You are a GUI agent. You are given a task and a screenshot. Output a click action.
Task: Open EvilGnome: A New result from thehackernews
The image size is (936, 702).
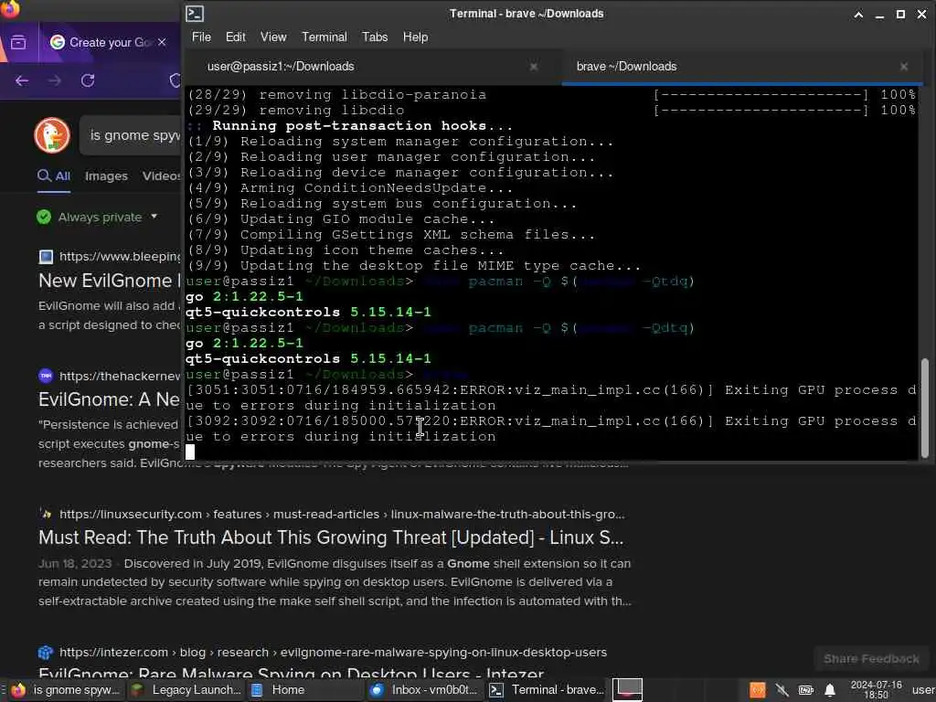(110, 399)
